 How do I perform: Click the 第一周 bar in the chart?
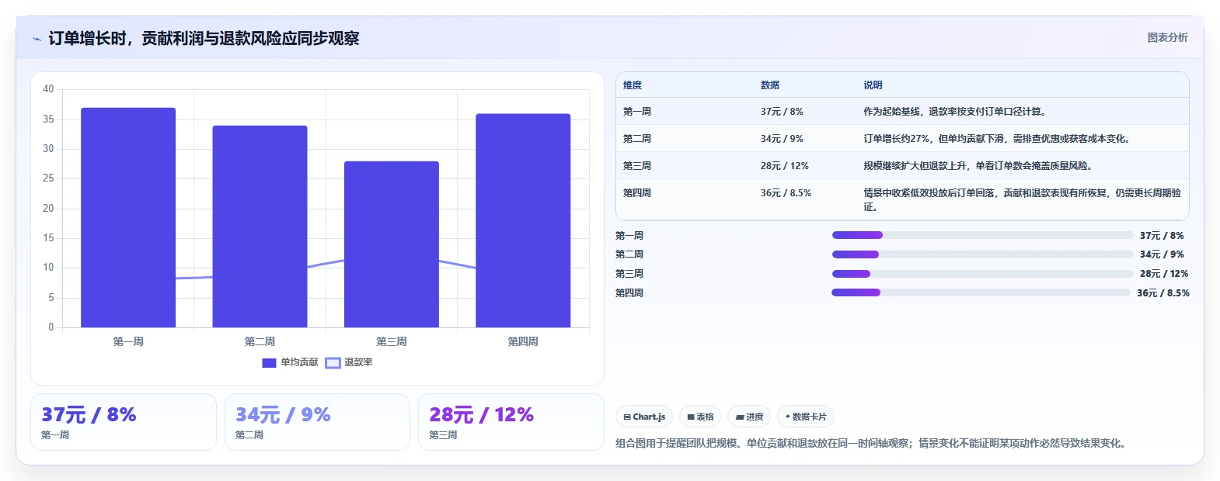tap(128, 217)
